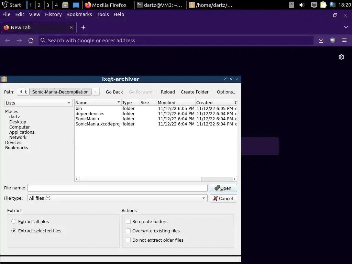
Task: Click the notification user tray icon
Action: [332, 5]
